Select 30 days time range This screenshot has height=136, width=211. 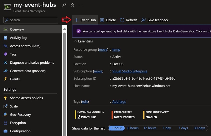[x=199, y=128]
